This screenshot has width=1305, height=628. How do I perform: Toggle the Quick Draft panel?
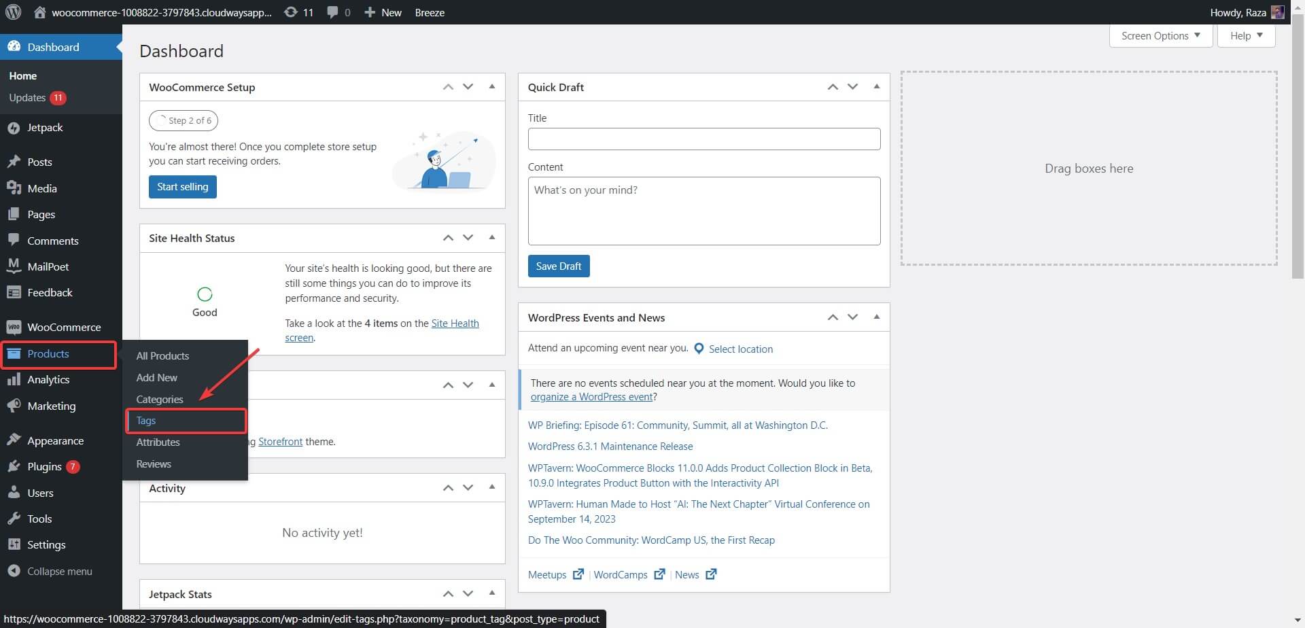click(x=877, y=87)
